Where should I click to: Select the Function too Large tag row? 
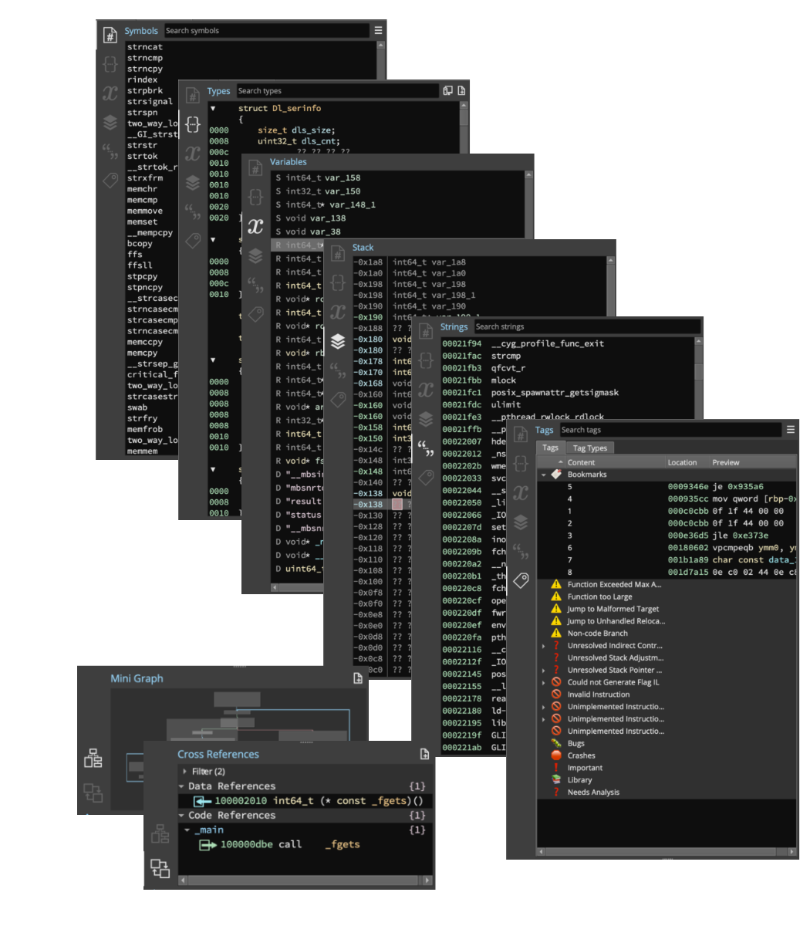coord(599,596)
